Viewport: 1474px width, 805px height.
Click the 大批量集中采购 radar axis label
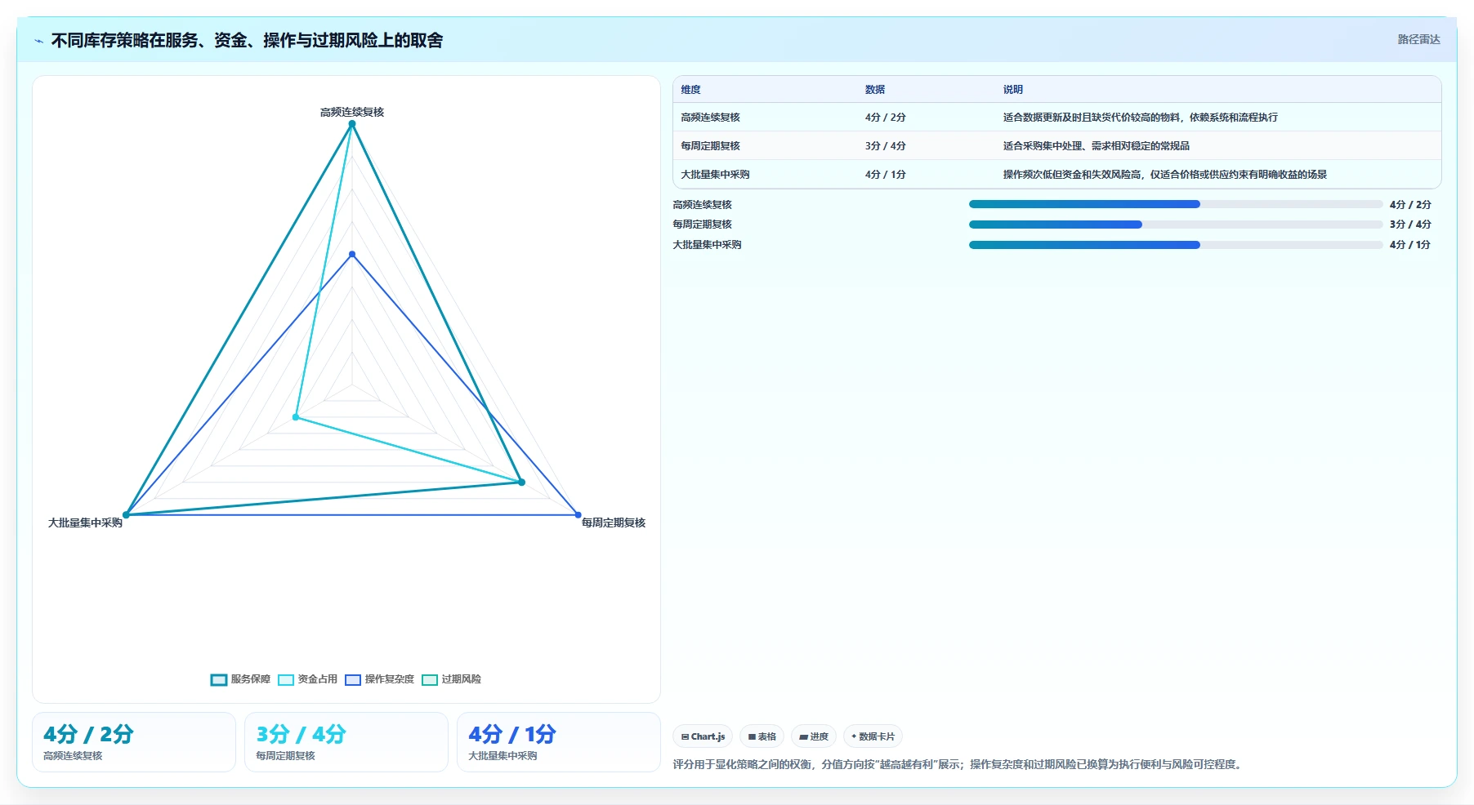point(85,523)
